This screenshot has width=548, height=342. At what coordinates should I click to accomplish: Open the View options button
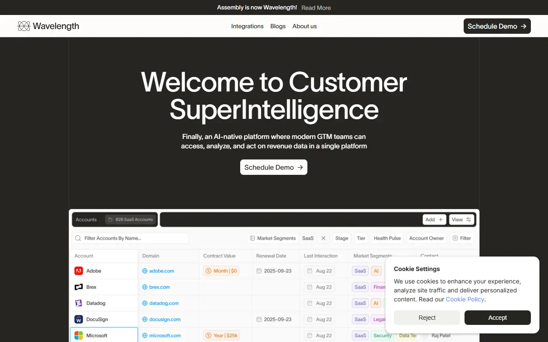[x=462, y=220]
